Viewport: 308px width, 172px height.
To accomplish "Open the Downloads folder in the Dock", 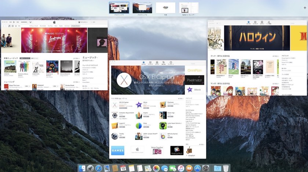I will point(217,168).
